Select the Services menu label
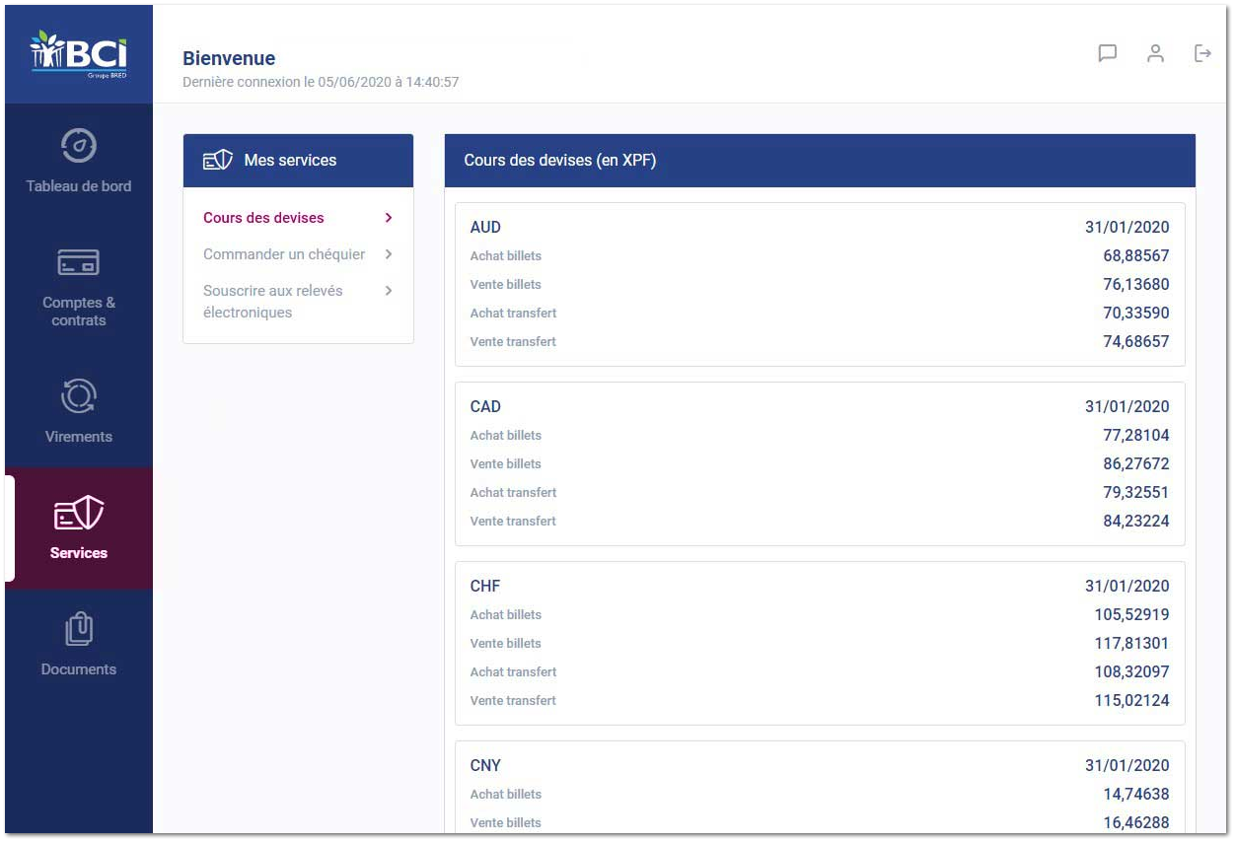Screen dimensions: 1235x842 (x=79, y=553)
